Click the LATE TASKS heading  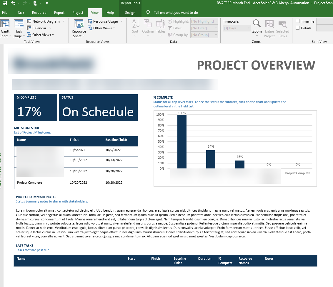click(25, 246)
